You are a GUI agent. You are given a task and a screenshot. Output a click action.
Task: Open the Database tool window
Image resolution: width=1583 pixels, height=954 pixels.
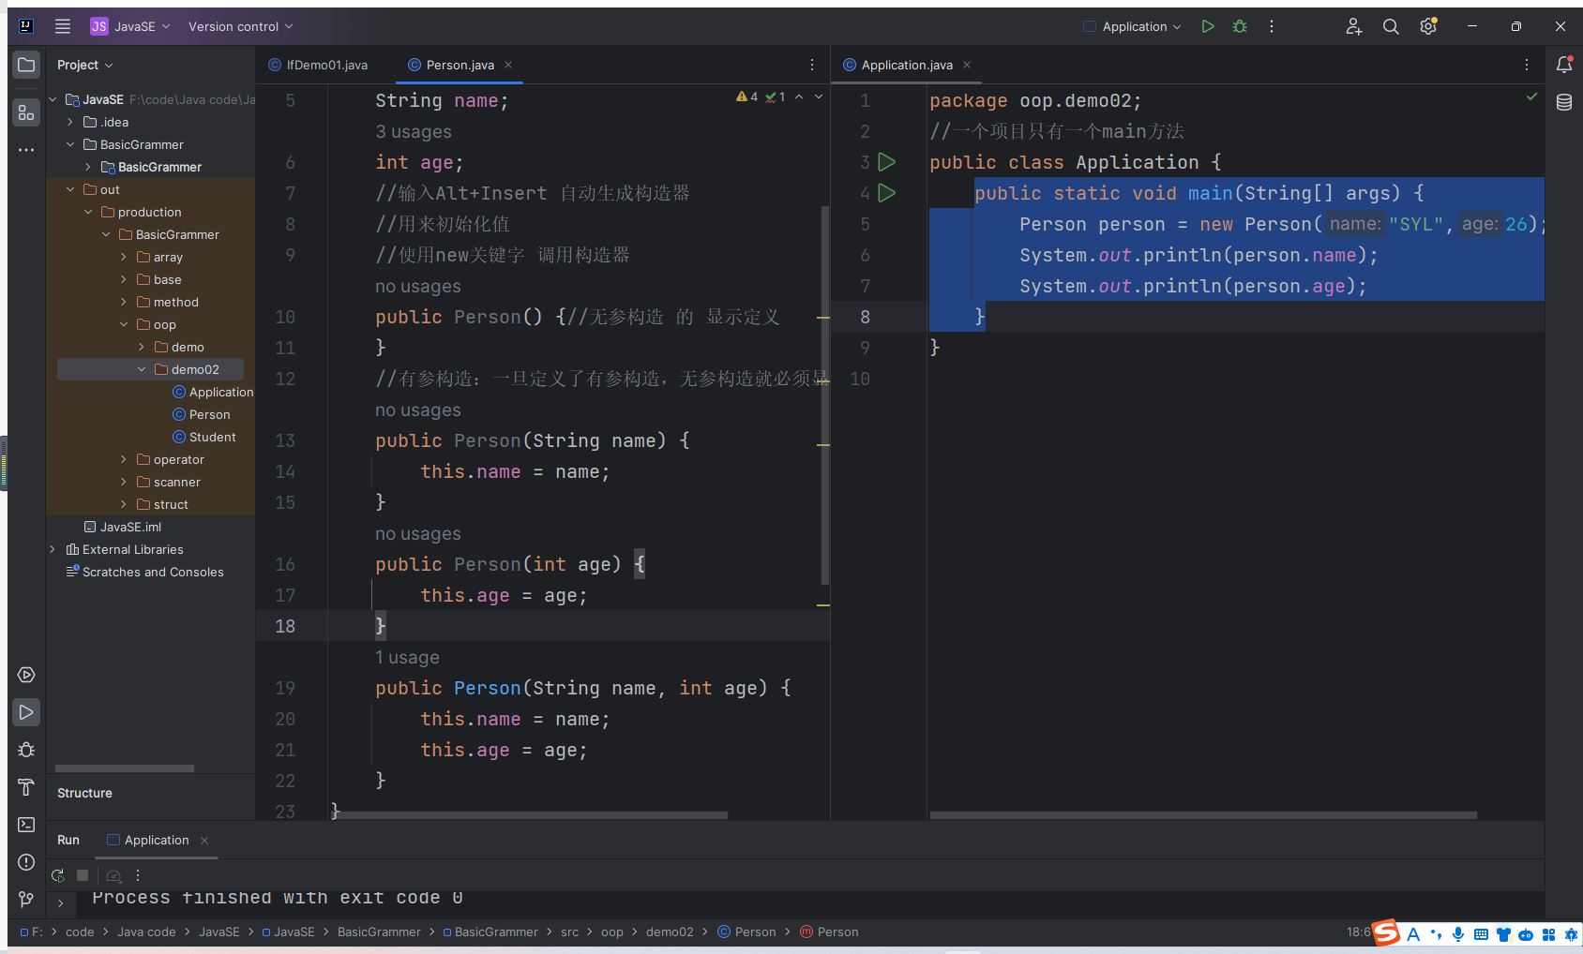[1564, 102]
